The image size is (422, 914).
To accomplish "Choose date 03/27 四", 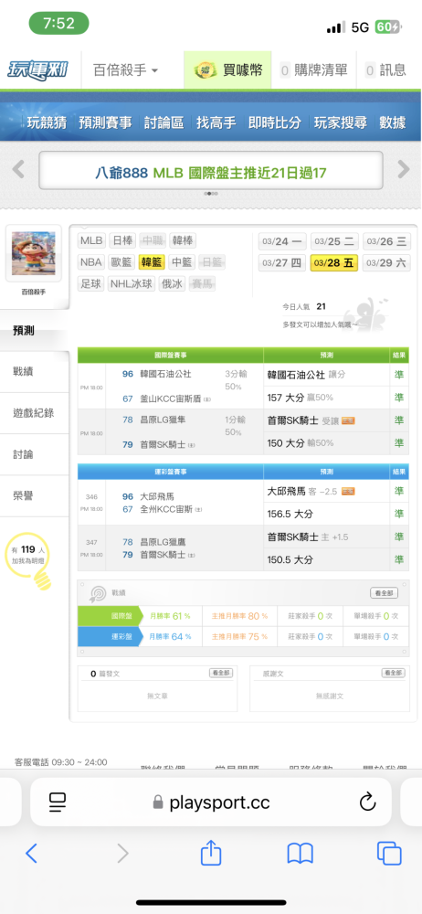I will (x=282, y=263).
